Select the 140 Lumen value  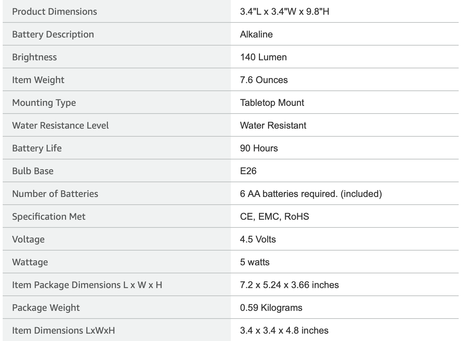point(263,57)
